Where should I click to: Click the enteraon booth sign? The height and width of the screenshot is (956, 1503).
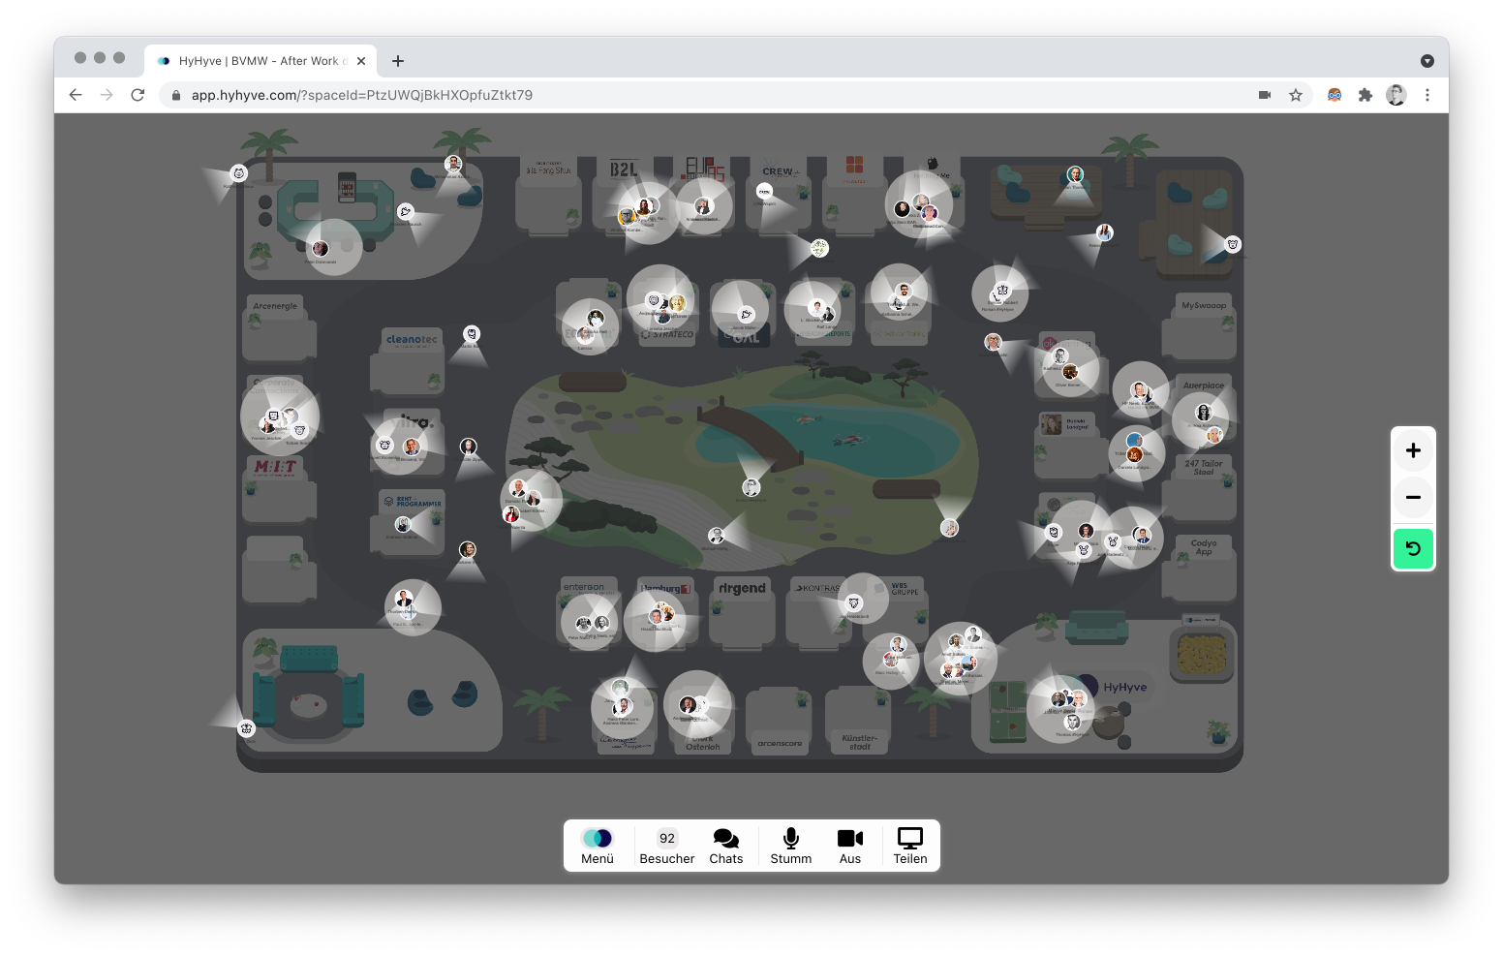click(x=584, y=587)
